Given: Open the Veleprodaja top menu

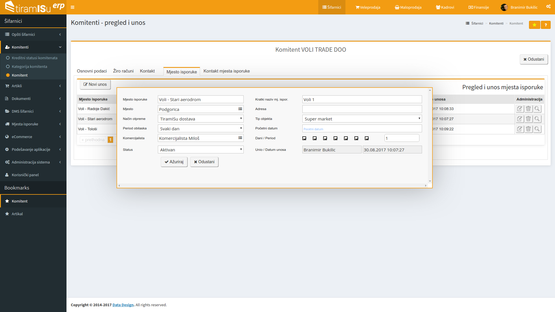Looking at the screenshot, I should (x=368, y=7).
